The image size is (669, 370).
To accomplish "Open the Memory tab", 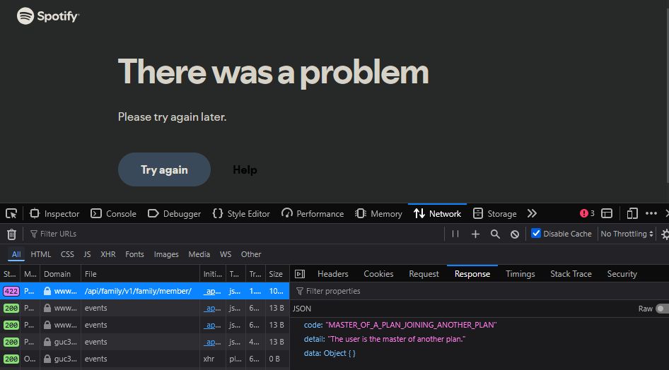I will click(378, 213).
